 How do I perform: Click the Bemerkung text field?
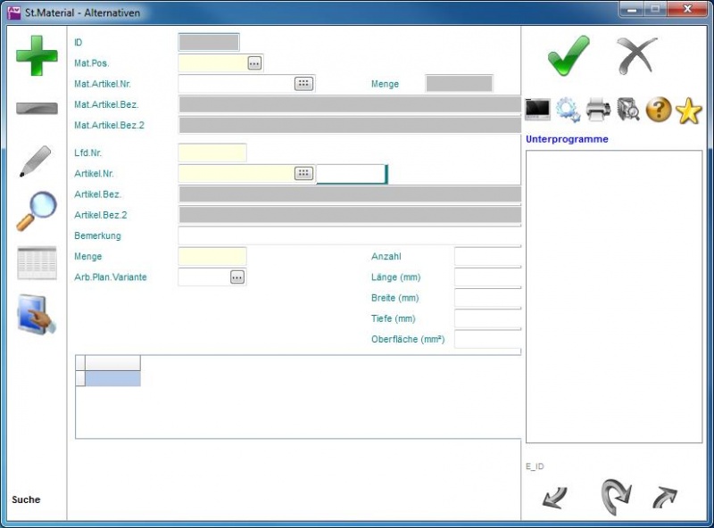349,236
